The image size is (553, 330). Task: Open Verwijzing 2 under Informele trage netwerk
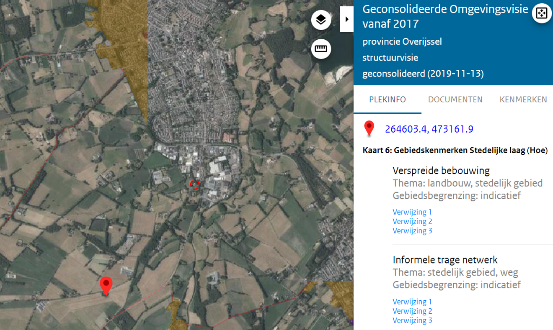click(x=412, y=311)
